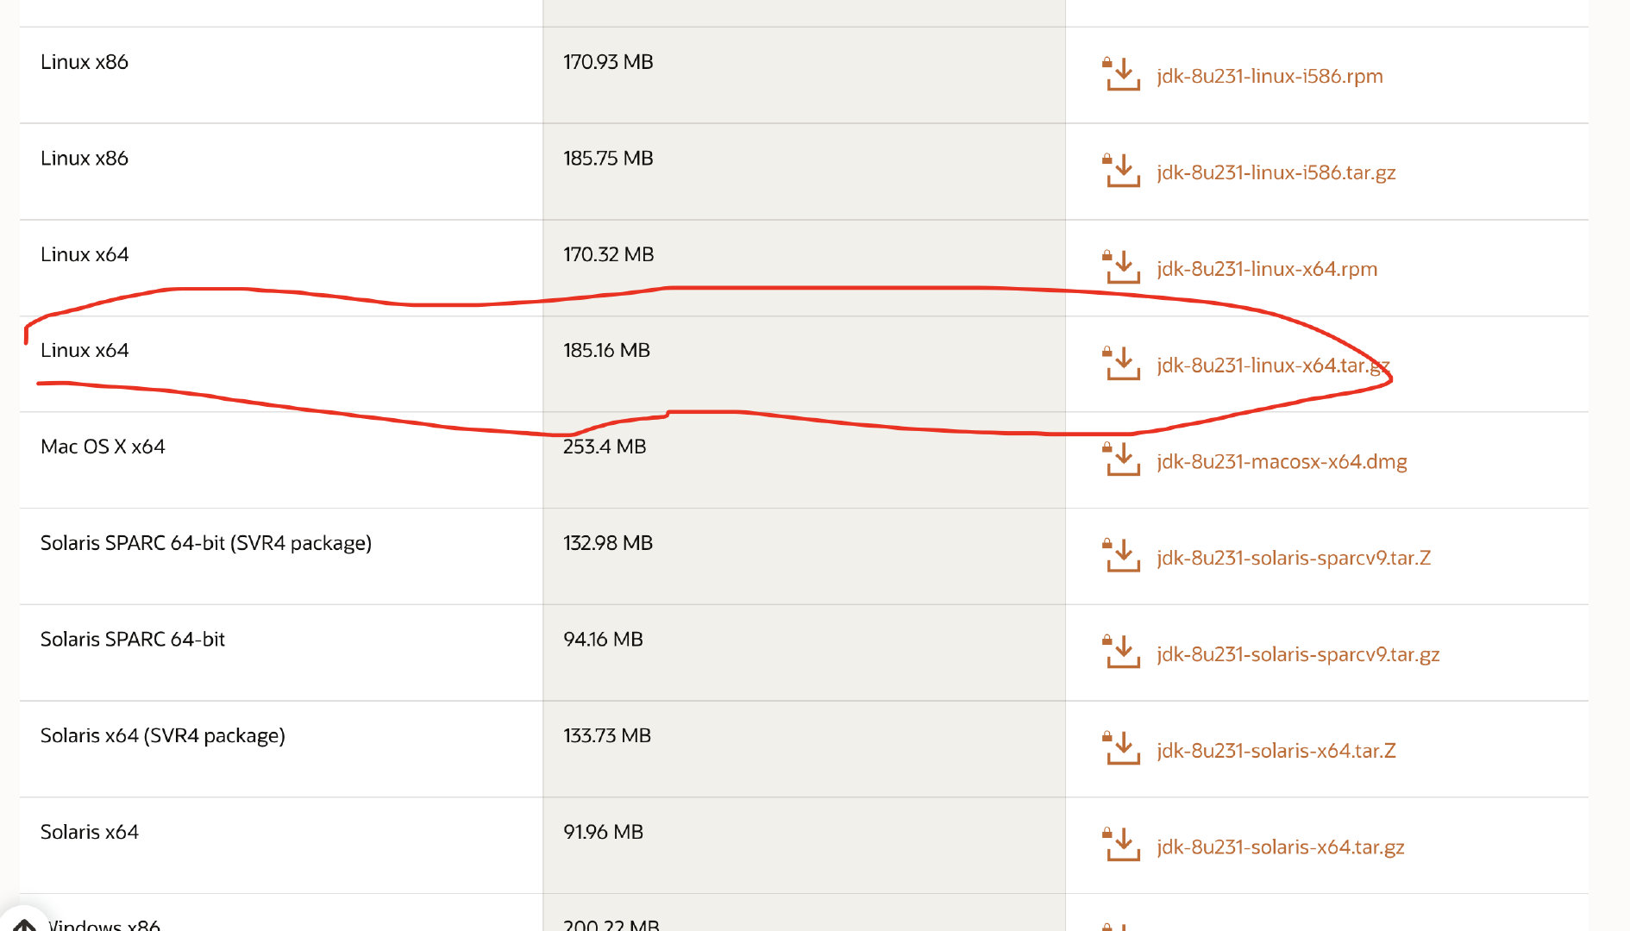Open the jdk-8u231-linux-i586.rpm link
Image resolution: width=1630 pixels, height=931 pixels.
1270,76
